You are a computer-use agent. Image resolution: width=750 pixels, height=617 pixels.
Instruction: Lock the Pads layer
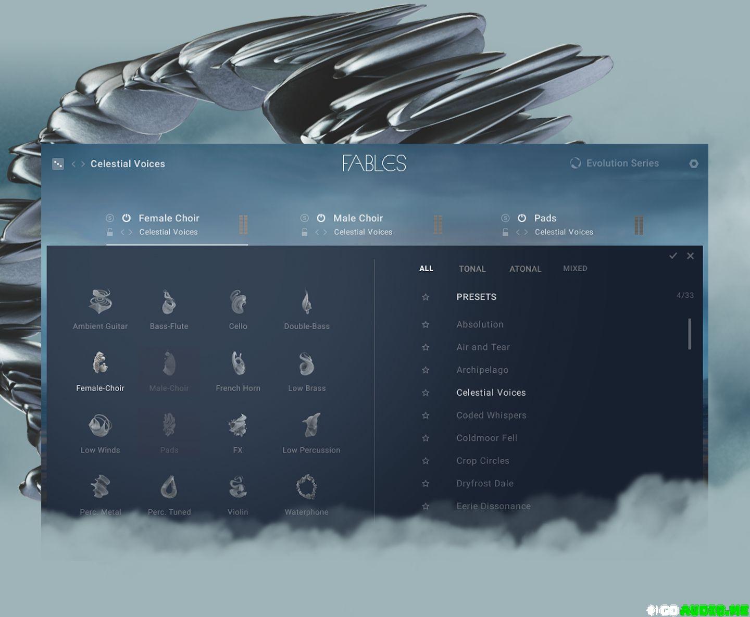505,232
